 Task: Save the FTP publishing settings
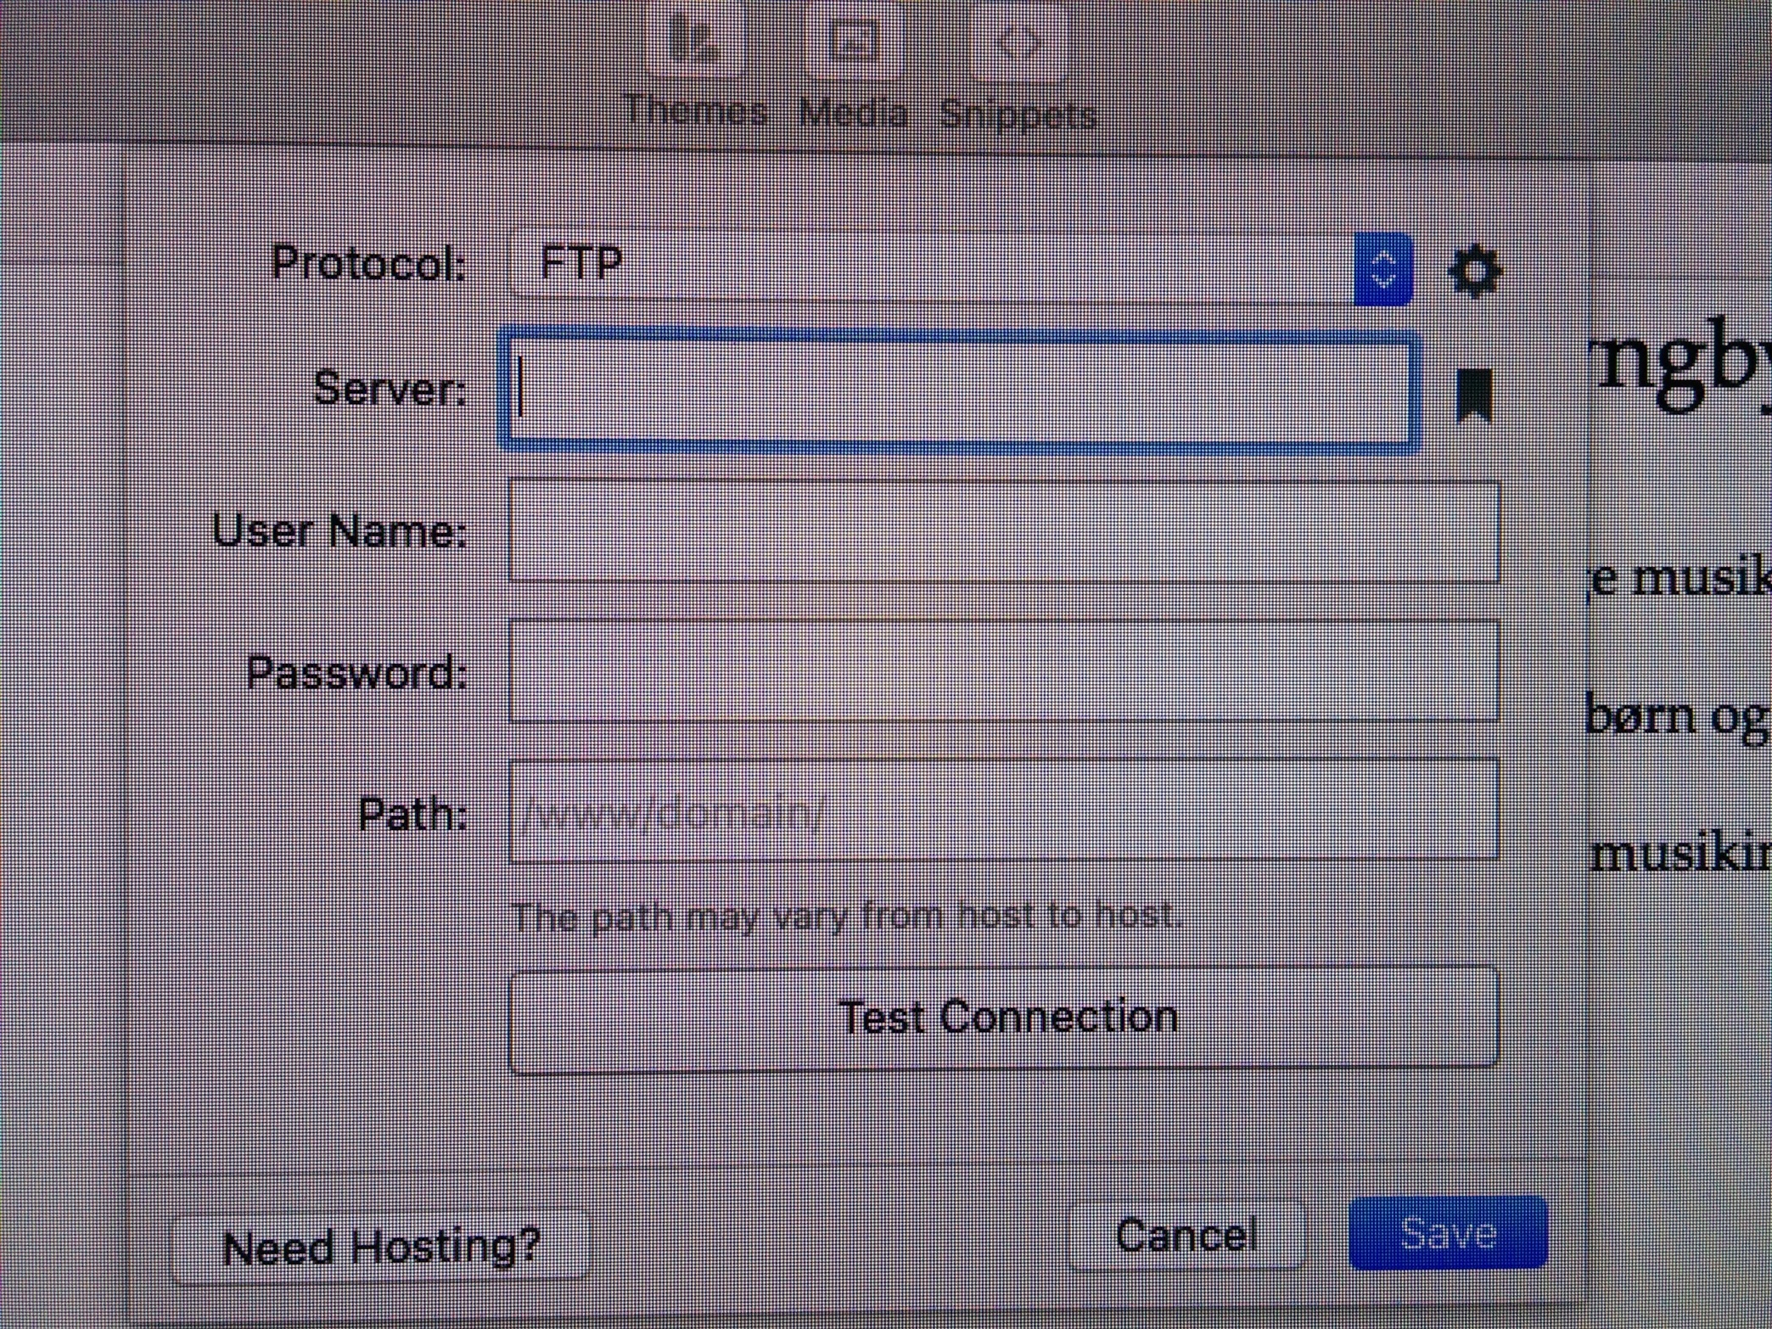[1448, 1232]
